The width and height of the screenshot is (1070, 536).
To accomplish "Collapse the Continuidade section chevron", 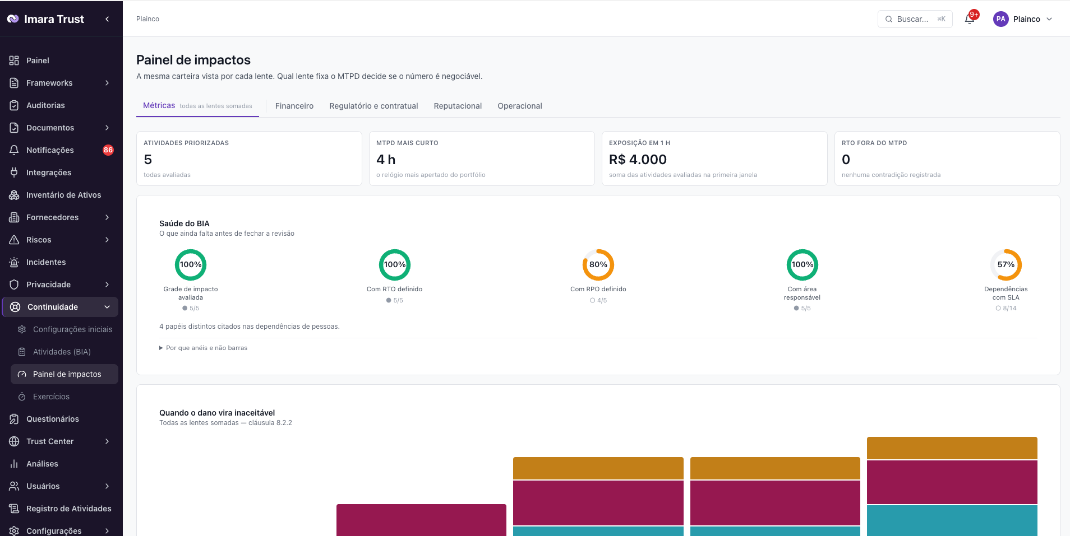I will pos(107,307).
